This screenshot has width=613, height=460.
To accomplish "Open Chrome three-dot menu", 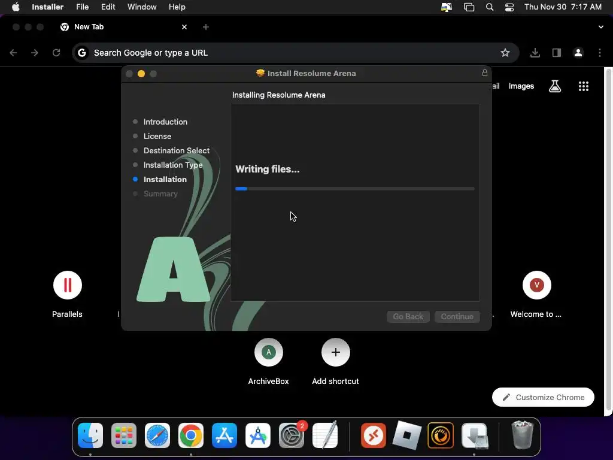I will [600, 53].
